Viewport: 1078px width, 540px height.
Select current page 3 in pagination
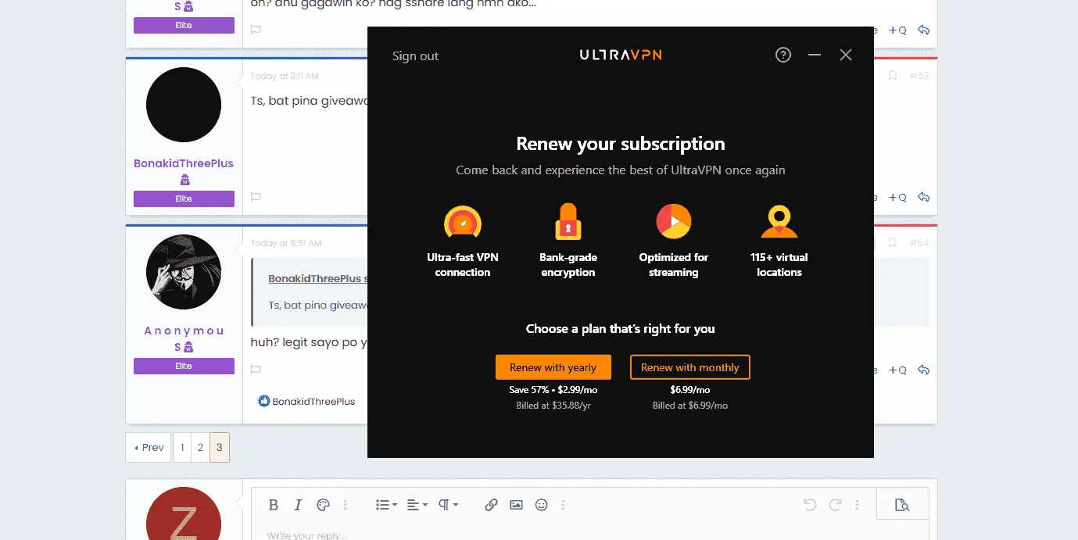(x=220, y=448)
